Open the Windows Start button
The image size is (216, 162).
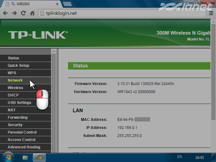pos(7,157)
